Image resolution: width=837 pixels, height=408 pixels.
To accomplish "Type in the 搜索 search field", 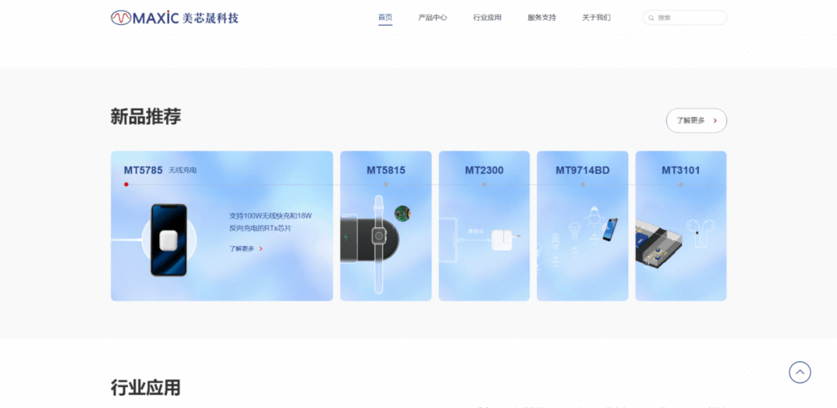I will 689,18.
